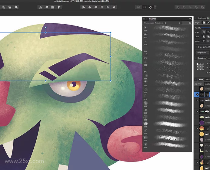Open the Transform tab
The width and height of the screenshot is (210, 170).
pyautogui.click(x=202, y=58)
